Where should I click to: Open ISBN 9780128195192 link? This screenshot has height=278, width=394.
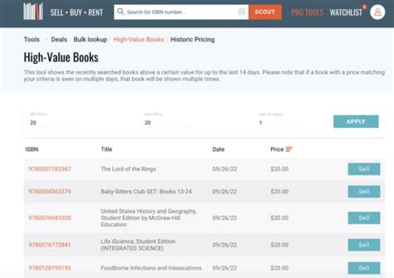click(50, 268)
